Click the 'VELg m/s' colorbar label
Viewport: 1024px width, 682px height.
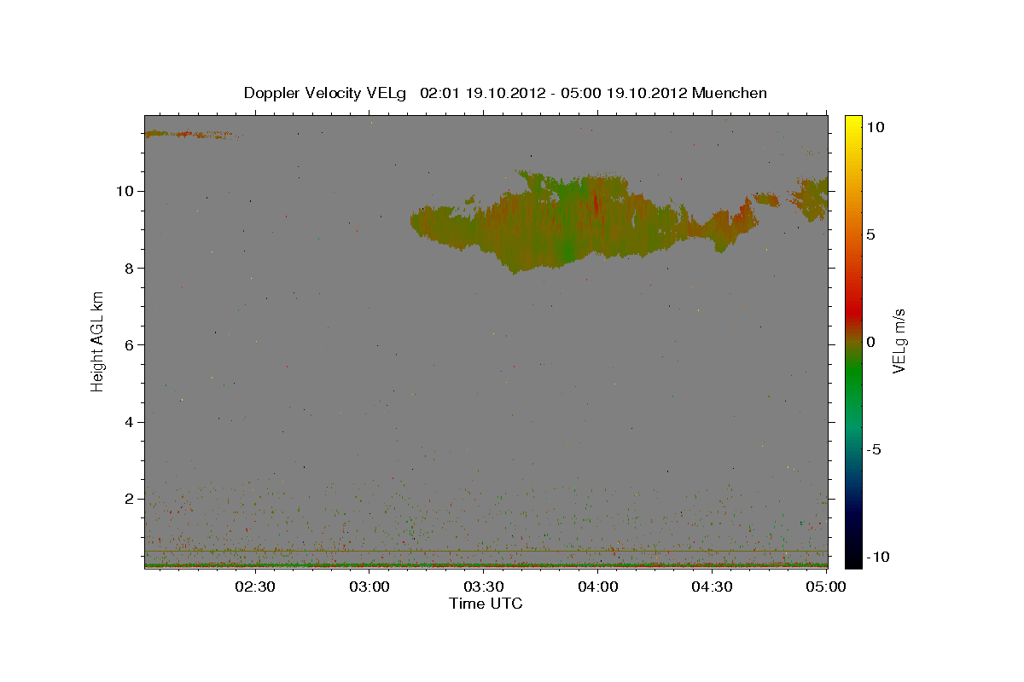pos(899,341)
